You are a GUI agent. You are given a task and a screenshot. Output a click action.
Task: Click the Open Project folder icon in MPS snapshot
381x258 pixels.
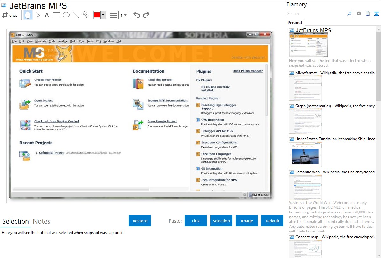[25, 104]
